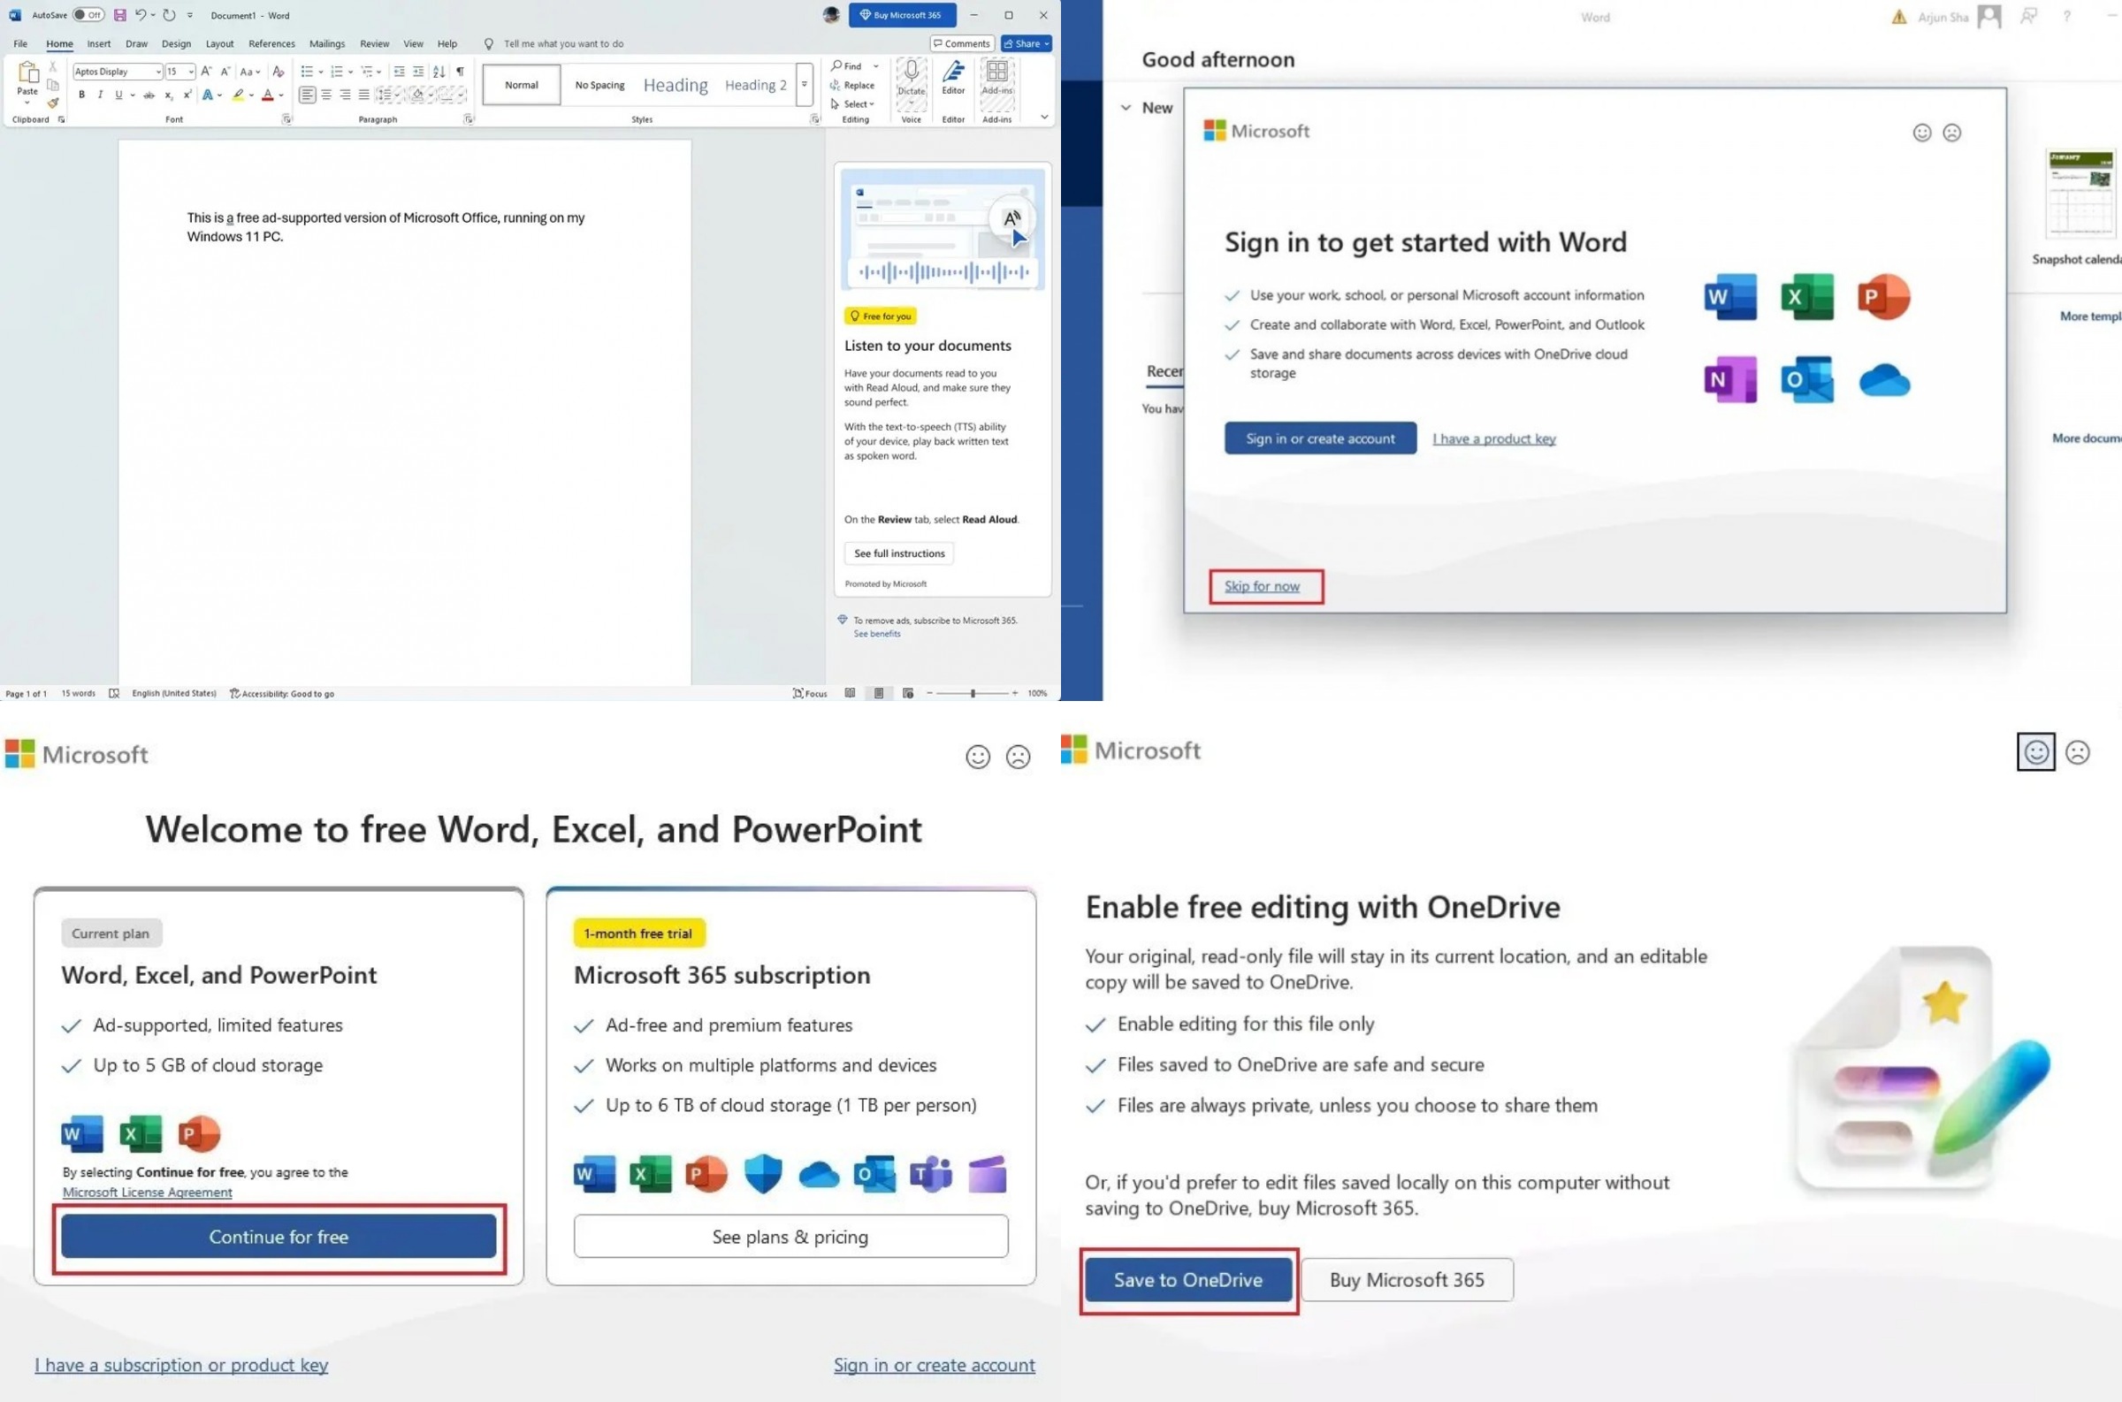
Task: Click the Tell me search field
Action: 563,44
